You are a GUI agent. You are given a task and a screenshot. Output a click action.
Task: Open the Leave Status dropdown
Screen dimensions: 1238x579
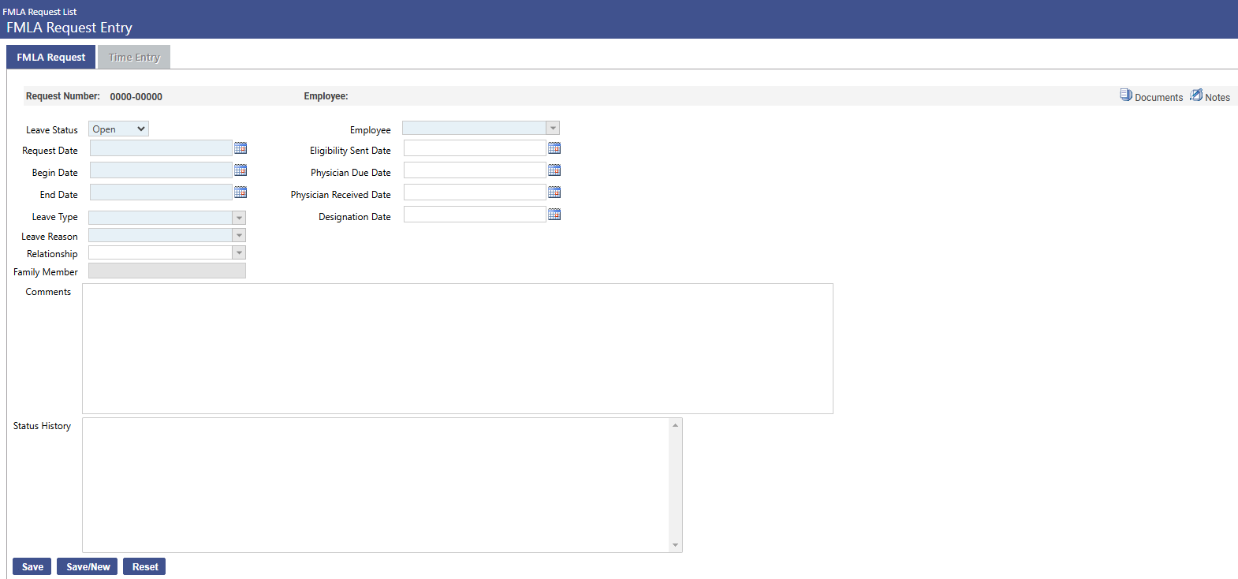click(118, 129)
